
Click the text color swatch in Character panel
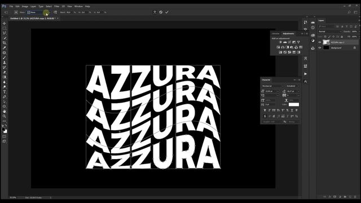point(294,104)
